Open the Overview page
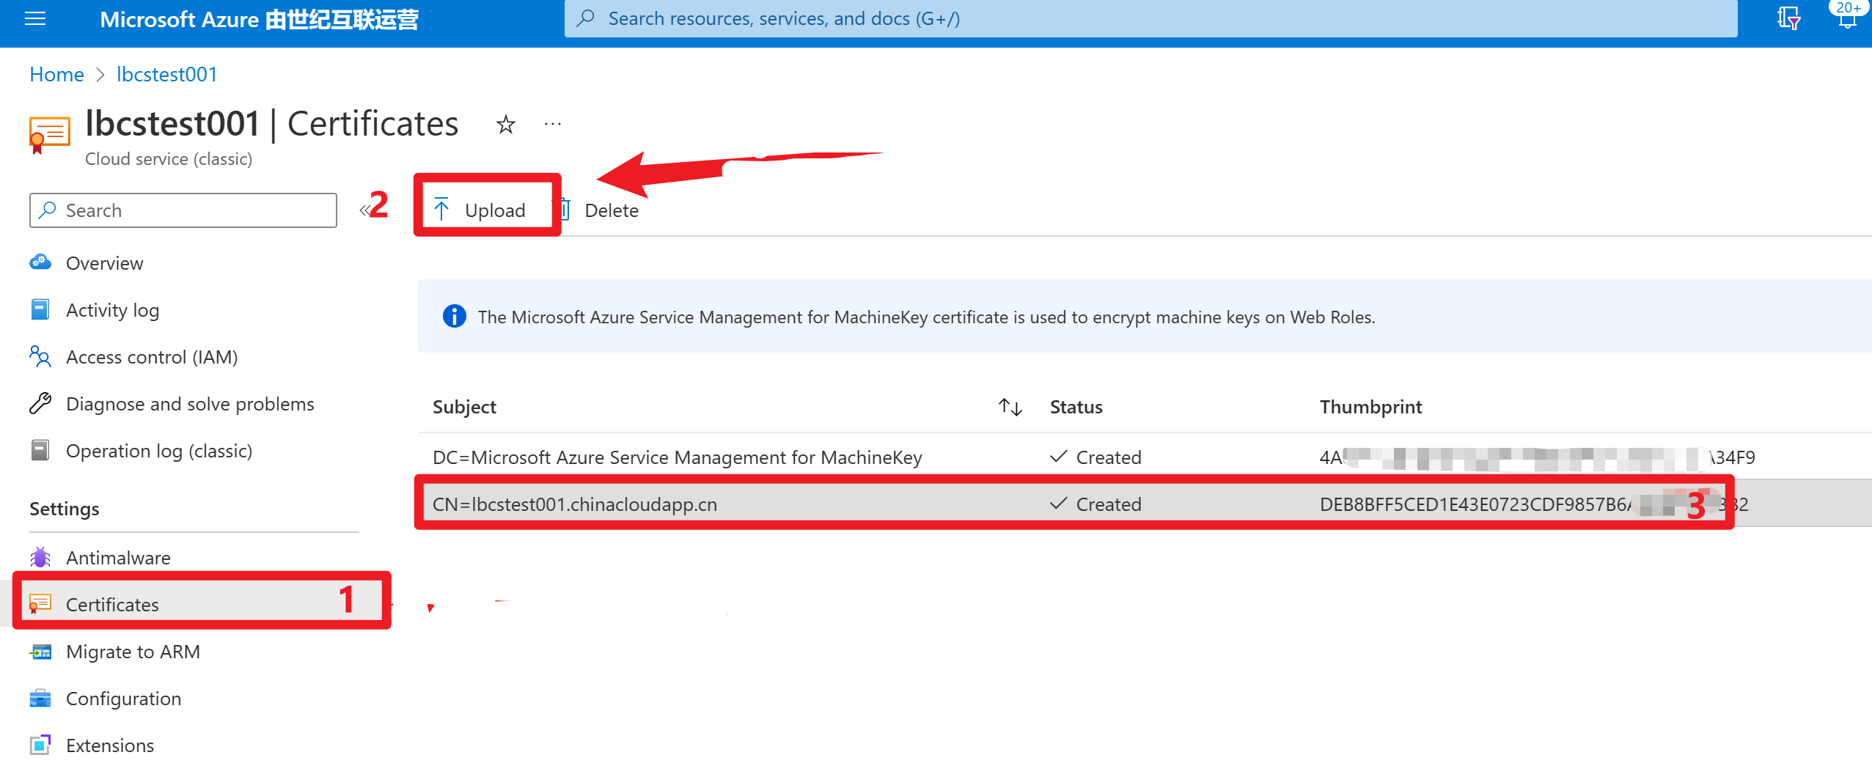This screenshot has height=777, width=1872. click(x=104, y=263)
